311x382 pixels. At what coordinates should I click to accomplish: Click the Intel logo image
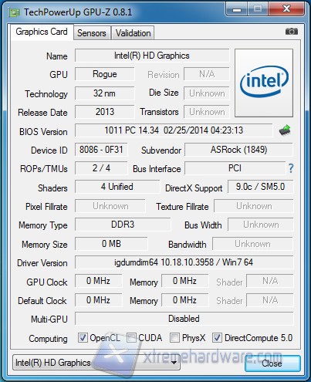tap(264, 83)
